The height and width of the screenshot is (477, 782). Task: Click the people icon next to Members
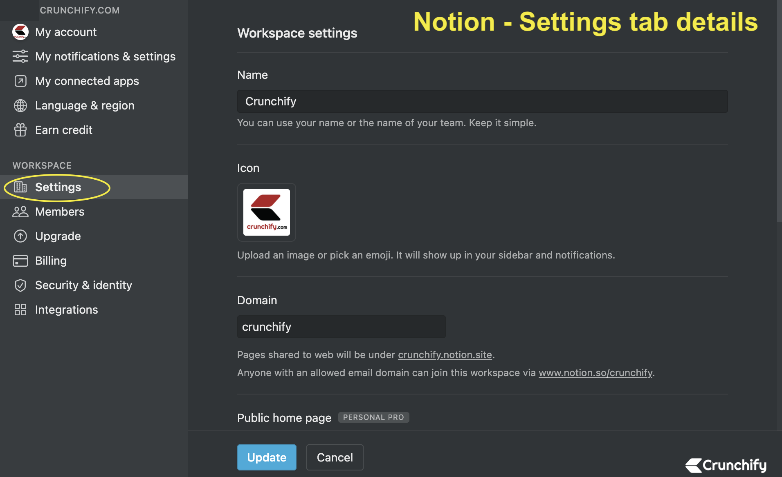(20, 212)
